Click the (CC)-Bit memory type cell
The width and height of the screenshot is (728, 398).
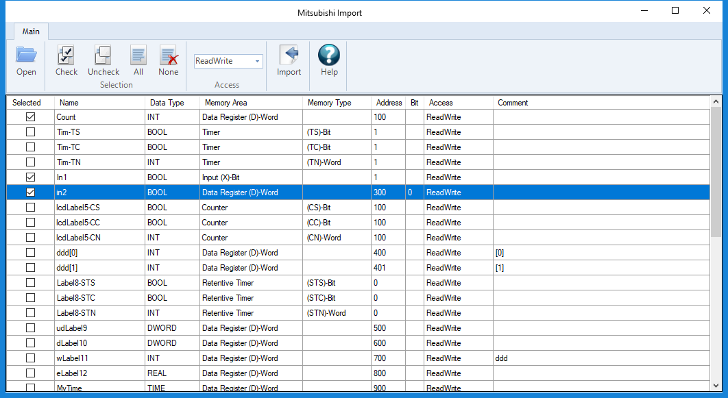tap(337, 222)
